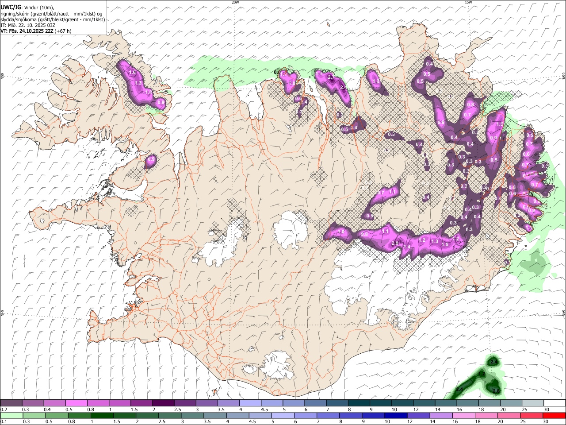Click the light pink 16–18 lower-row swatch
The image size is (566, 425).
463,416
